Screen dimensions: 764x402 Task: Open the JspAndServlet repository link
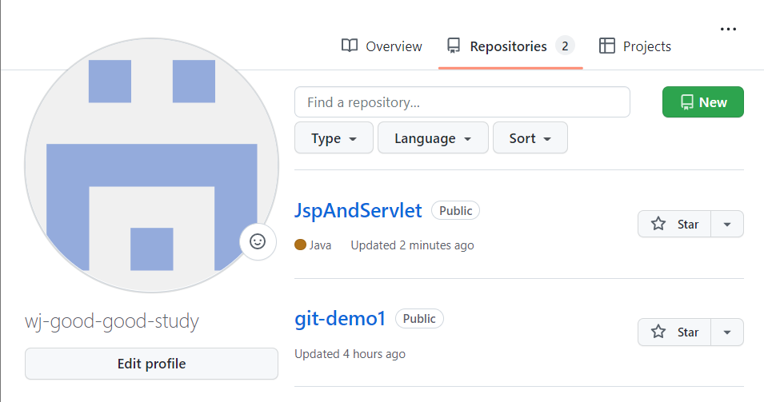pyautogui.click(x=358, y=211)
